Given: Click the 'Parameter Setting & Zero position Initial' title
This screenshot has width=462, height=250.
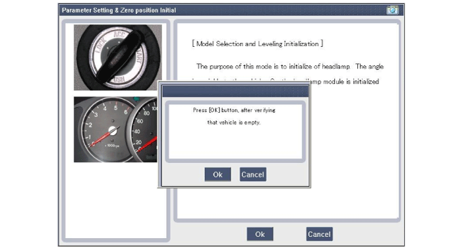Looking at the screenshot, I should point(119,11).
